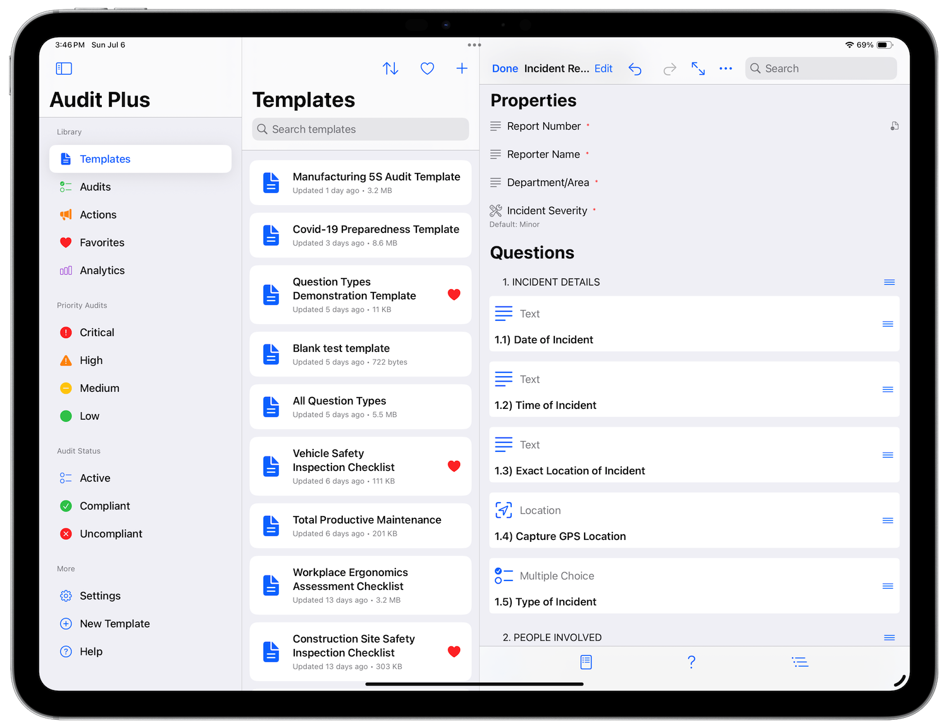Open Help from the sidebar

(140, 651)
